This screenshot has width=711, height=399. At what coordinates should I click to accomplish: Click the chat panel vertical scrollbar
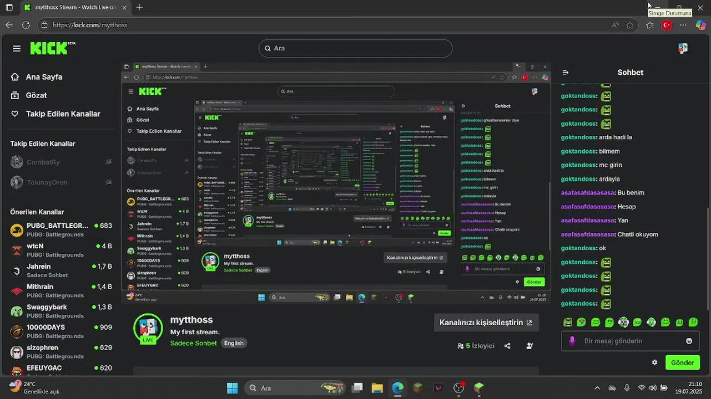(x=708, y=258)
